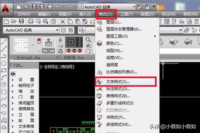Select the Polygon draw tool
This screenshot has width=200, height=133.
point(4,63)
